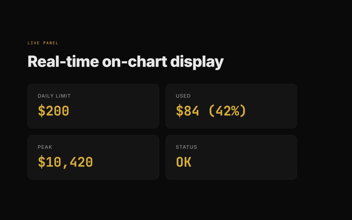The image size is (352, 220).
Task: Click the $200 value
Action: click(x=53, y=111)
